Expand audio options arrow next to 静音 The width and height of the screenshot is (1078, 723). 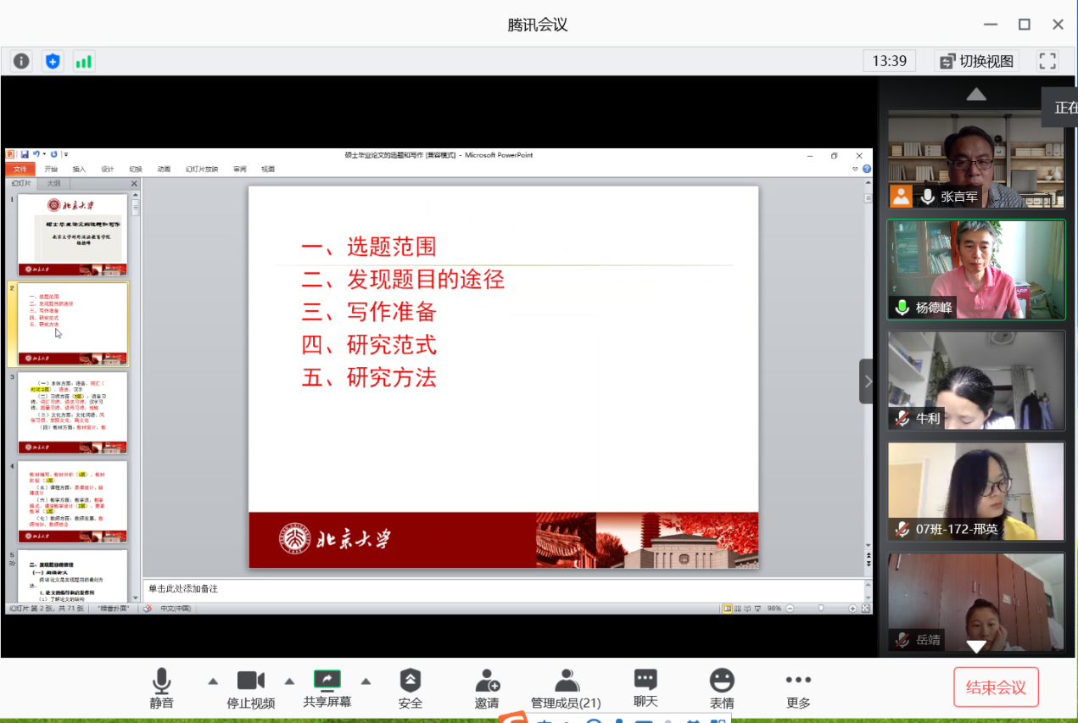(213, 681)
